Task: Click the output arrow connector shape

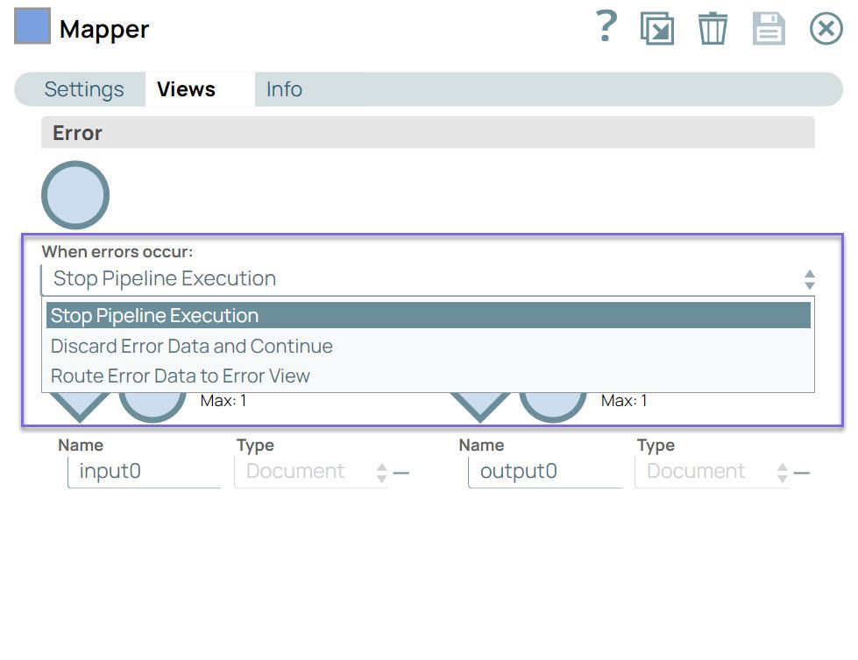Action: 479,403
